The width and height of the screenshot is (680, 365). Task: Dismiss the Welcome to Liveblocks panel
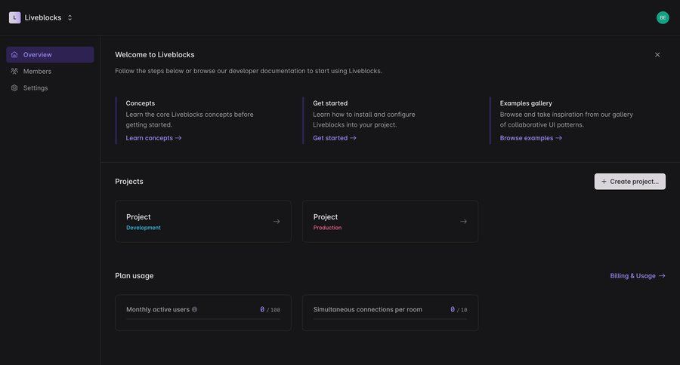tap(657, 54)
